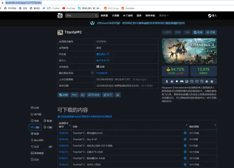Screen dimensions: 234x168
Task: Click the globe icon for app 1316275
Action: [185, 133]
